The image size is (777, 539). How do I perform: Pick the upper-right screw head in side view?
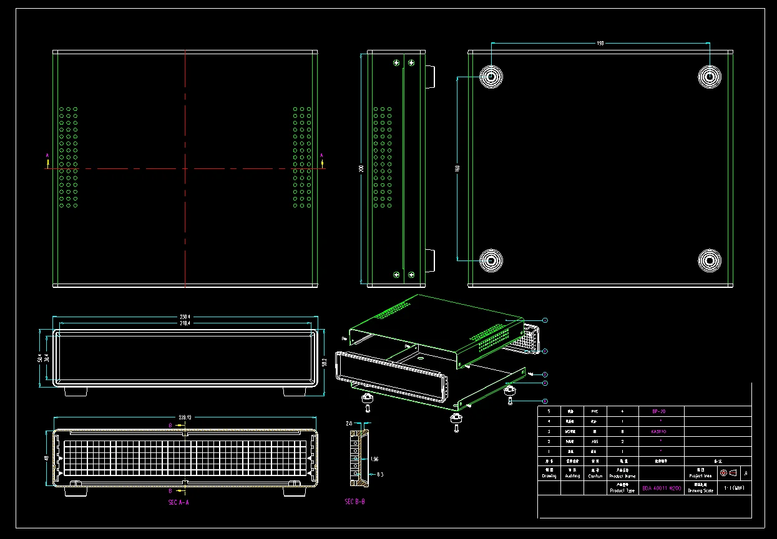(411, 62)
